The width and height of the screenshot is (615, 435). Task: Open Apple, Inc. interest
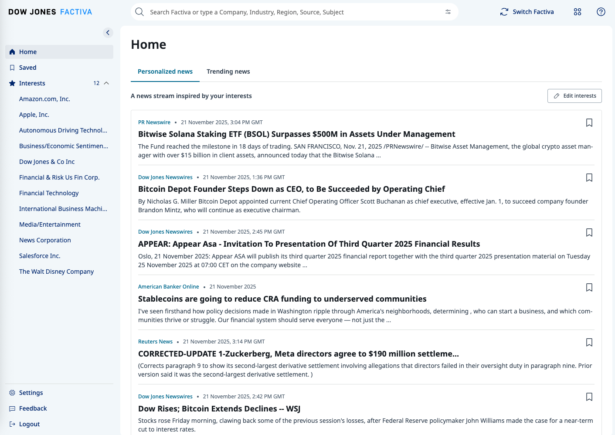coord(34,115)
